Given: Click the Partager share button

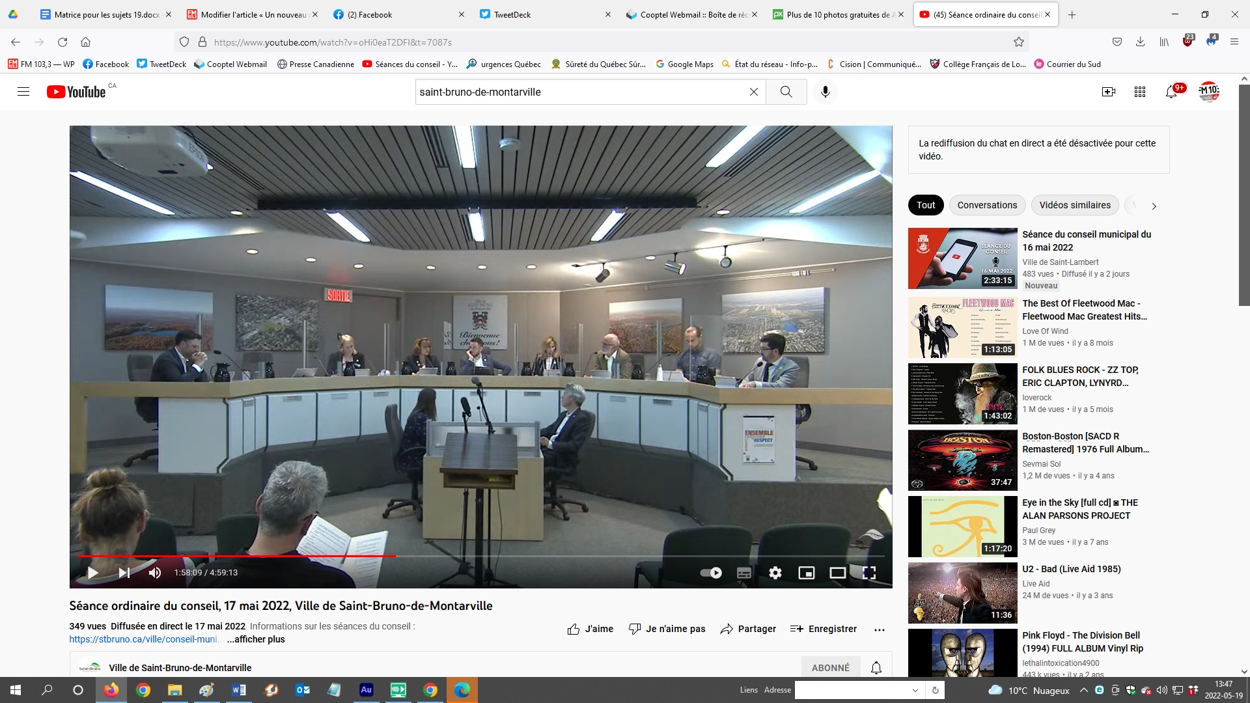Looking at the screenshot, I should [x=748, y=629].
